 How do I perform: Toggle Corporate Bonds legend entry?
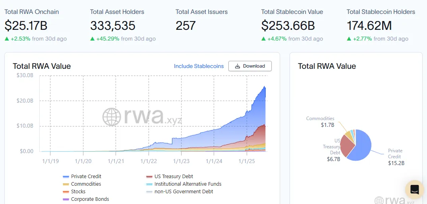[86, 199]
